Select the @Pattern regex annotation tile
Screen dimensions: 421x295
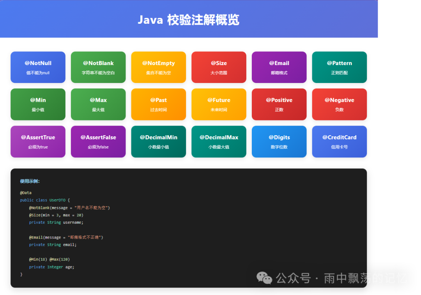(x=339, y=67)
